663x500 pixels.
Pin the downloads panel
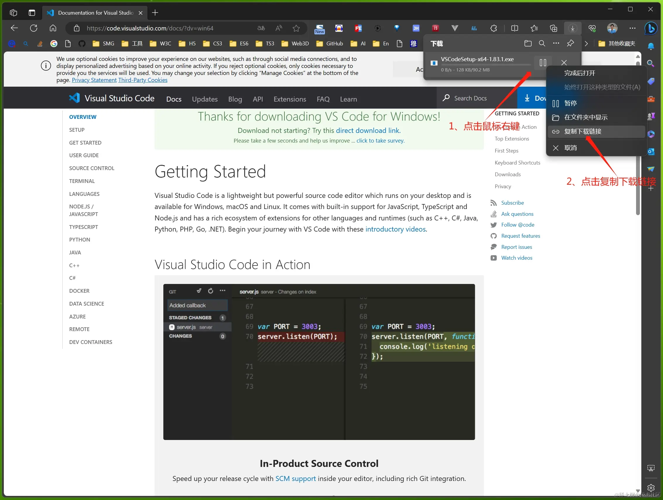click(x=570, y=43)
